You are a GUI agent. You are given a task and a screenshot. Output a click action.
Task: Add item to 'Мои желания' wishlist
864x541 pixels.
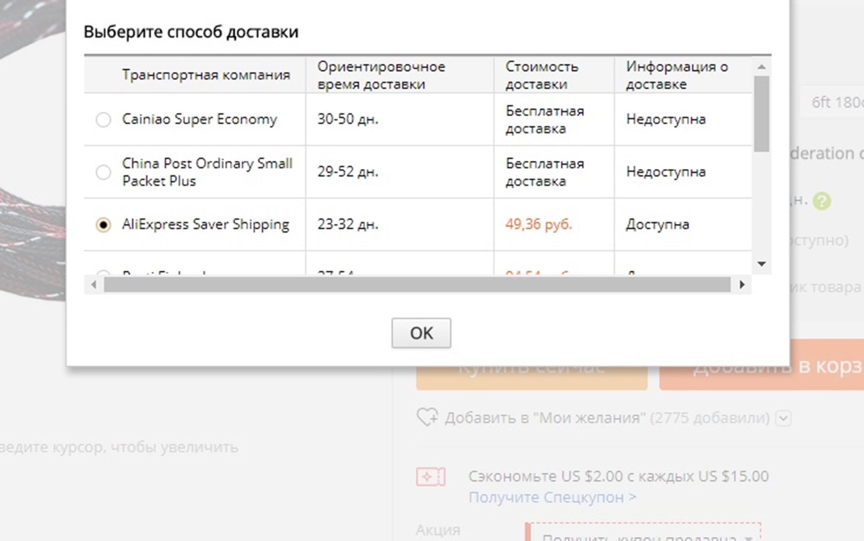545,418
